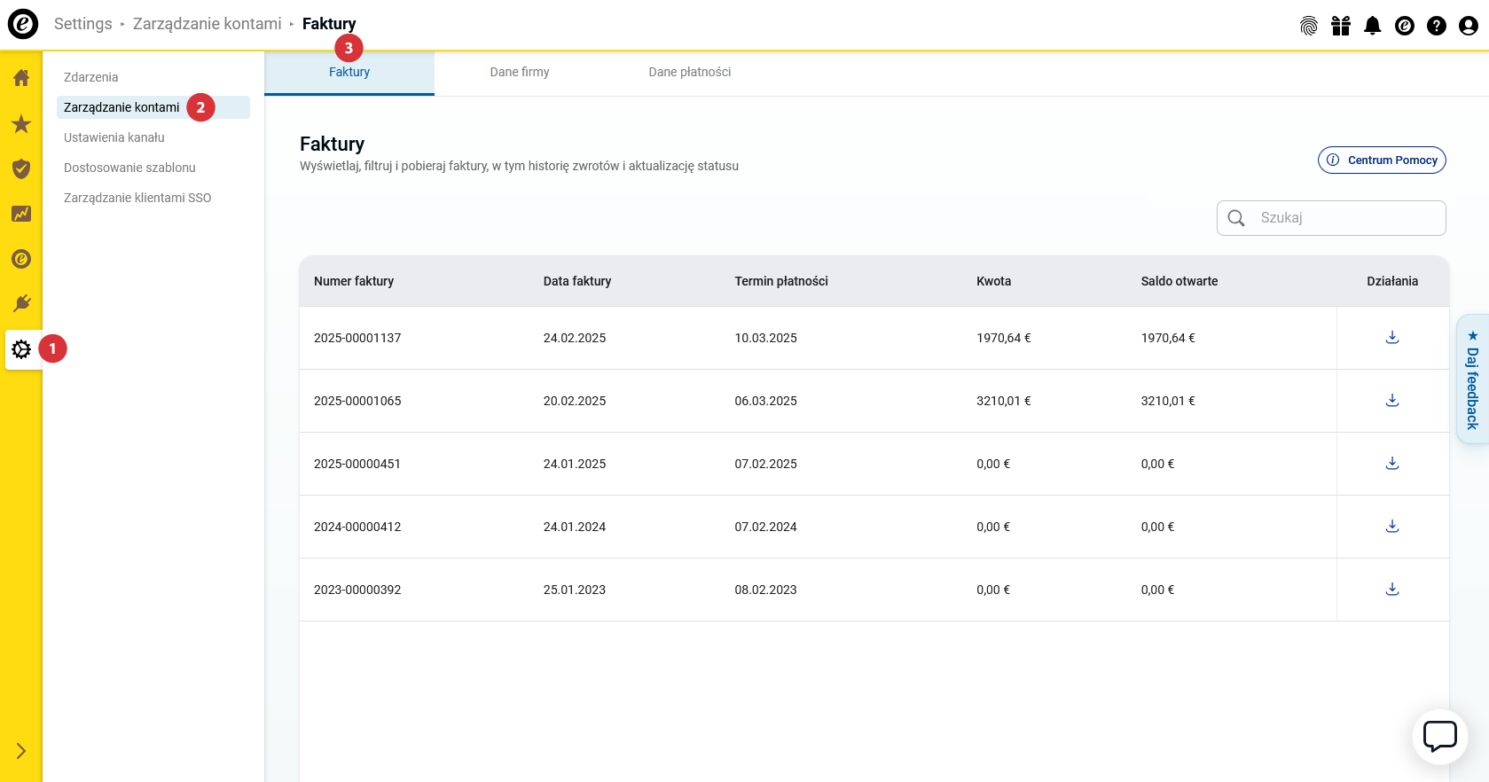Image resolution: width=1489 pixels, height=782 pixels.
Task: Download invoice 2025-00001137
Action: (1392, 338)
